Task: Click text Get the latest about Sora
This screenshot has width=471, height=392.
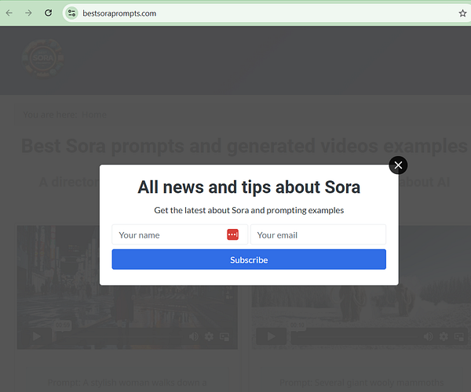Action: 249,210
